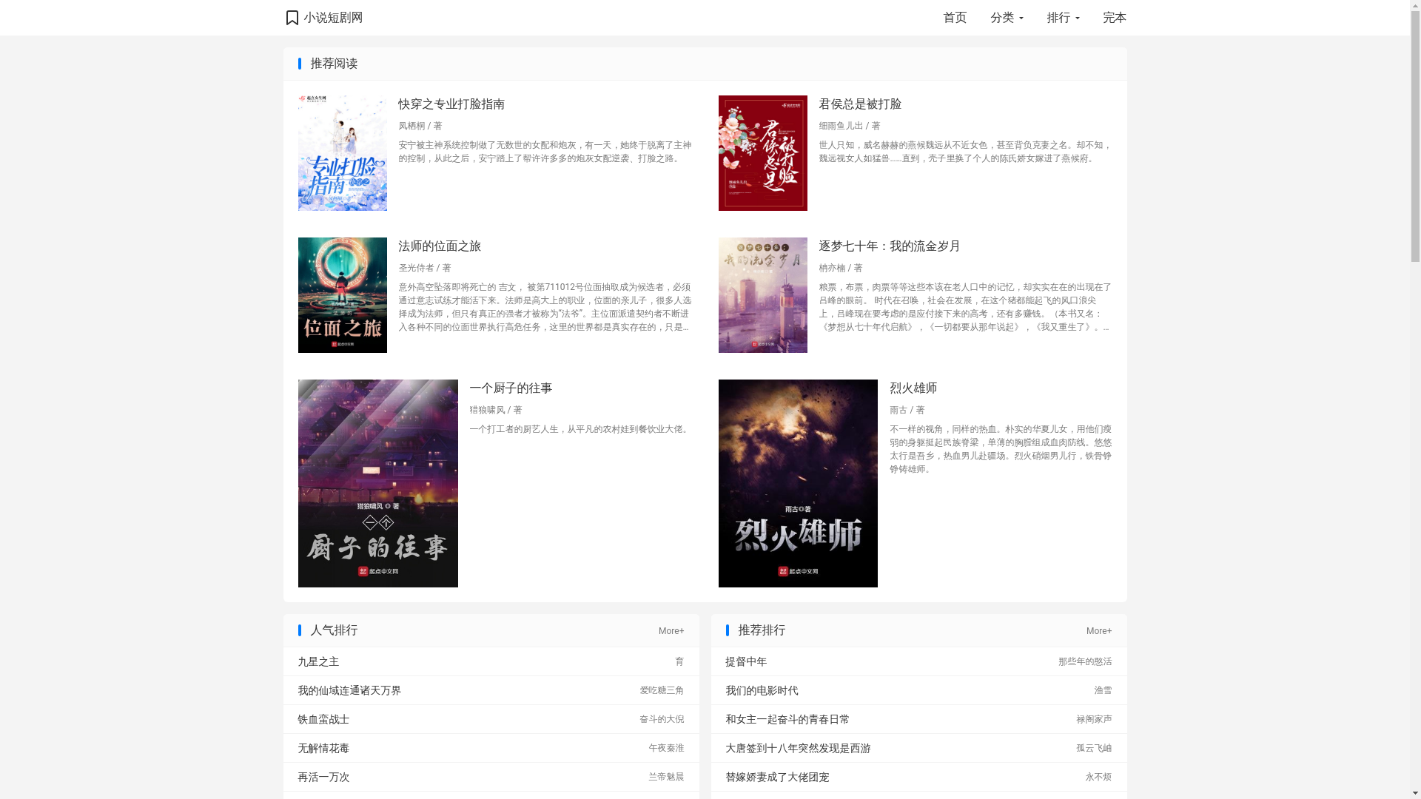
Task: Open book title 逐梦七十年：我的流金岁月
Action: [890, 246]
